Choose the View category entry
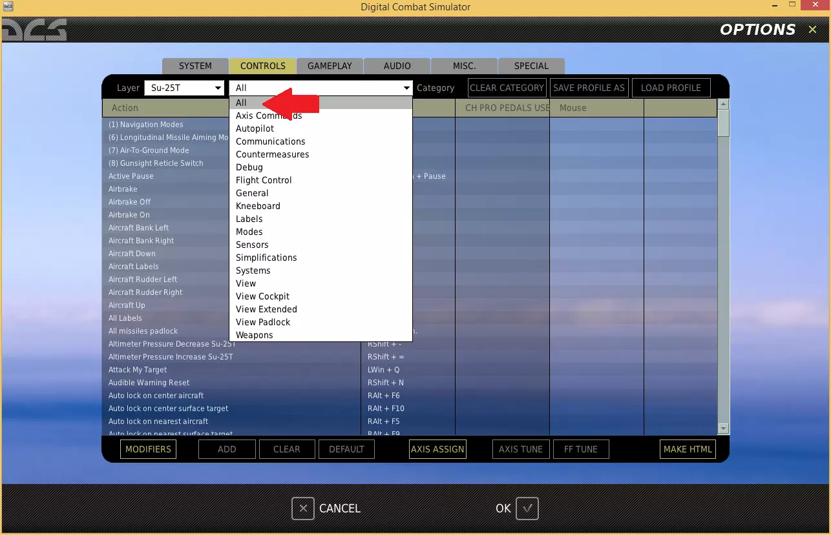Image resolution: width=831 pixels, height=535 pixels. pos(321,283)
